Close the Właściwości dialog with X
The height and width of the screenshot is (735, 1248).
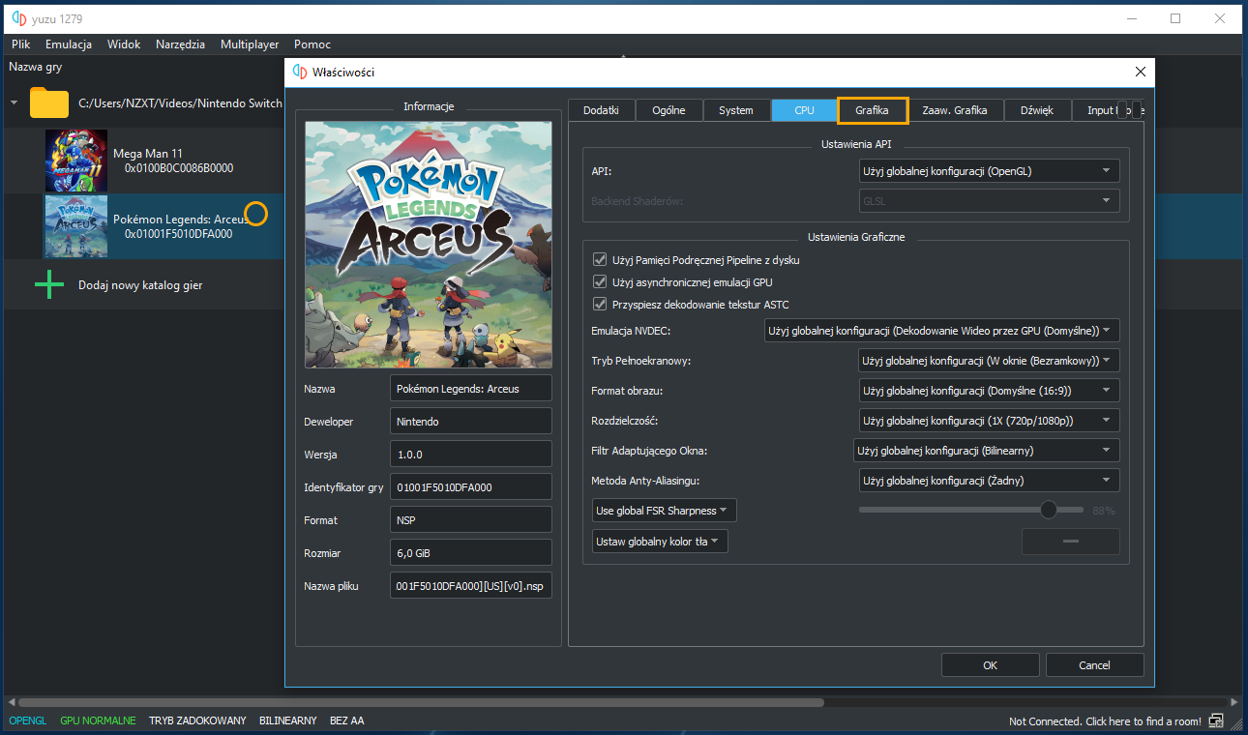[x=1141, y=73]
